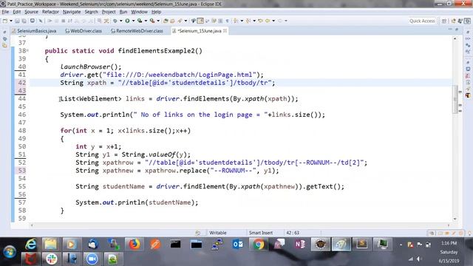Click the Open Perspective icon
The width and height of the screenshot is (473, 266).
[x=444, y=21]
